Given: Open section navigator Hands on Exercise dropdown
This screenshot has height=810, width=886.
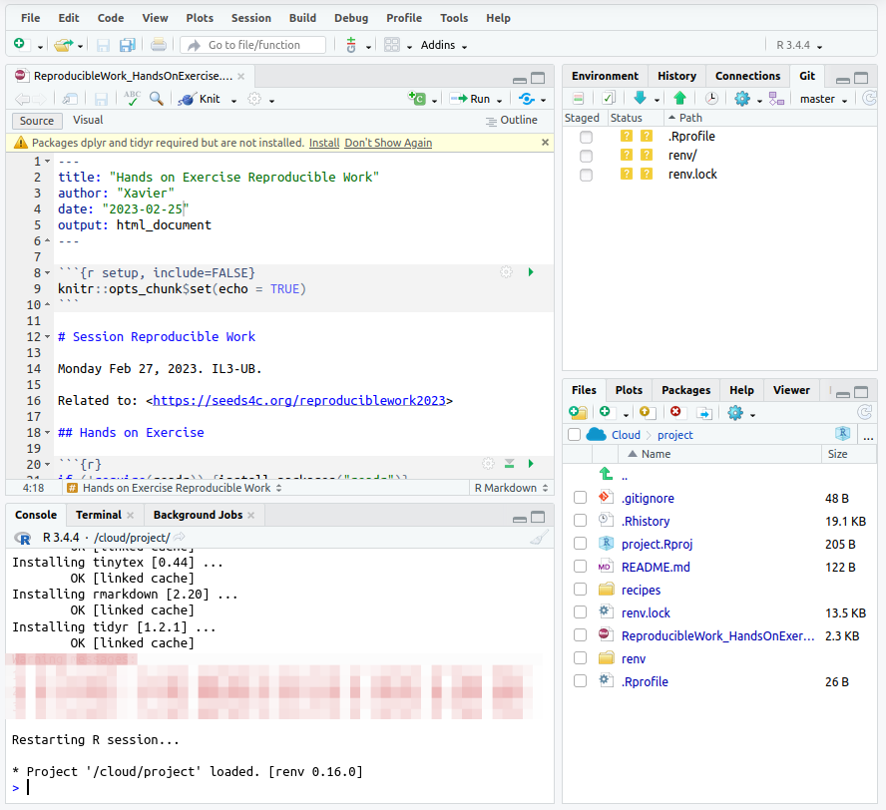Looking at the screenshot, I should pos(175,488).
